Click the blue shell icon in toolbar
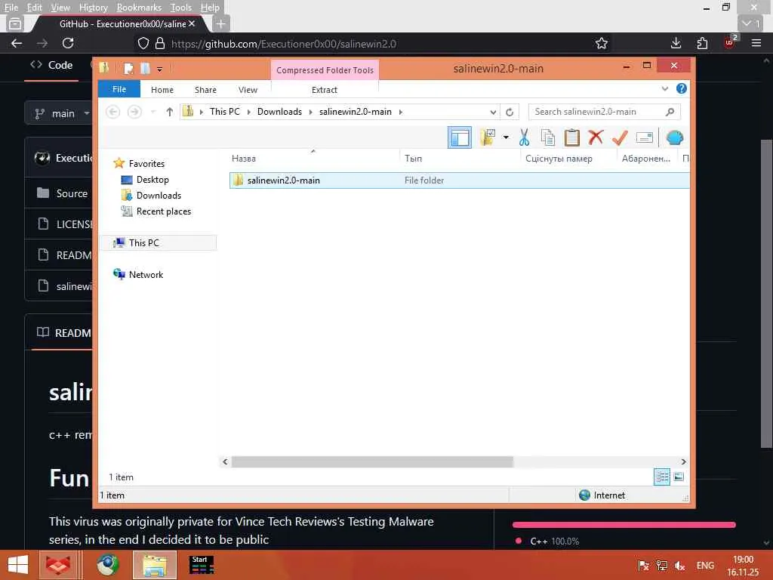 [675, 137]
